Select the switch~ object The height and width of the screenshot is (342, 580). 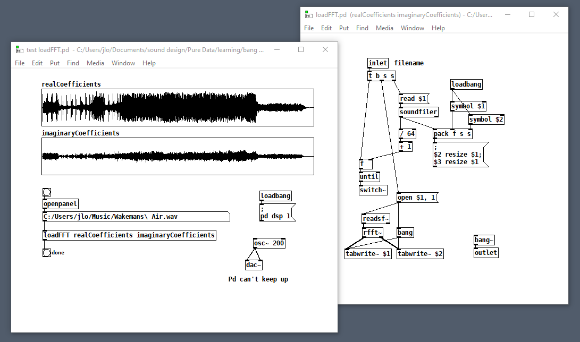[373, 190]
